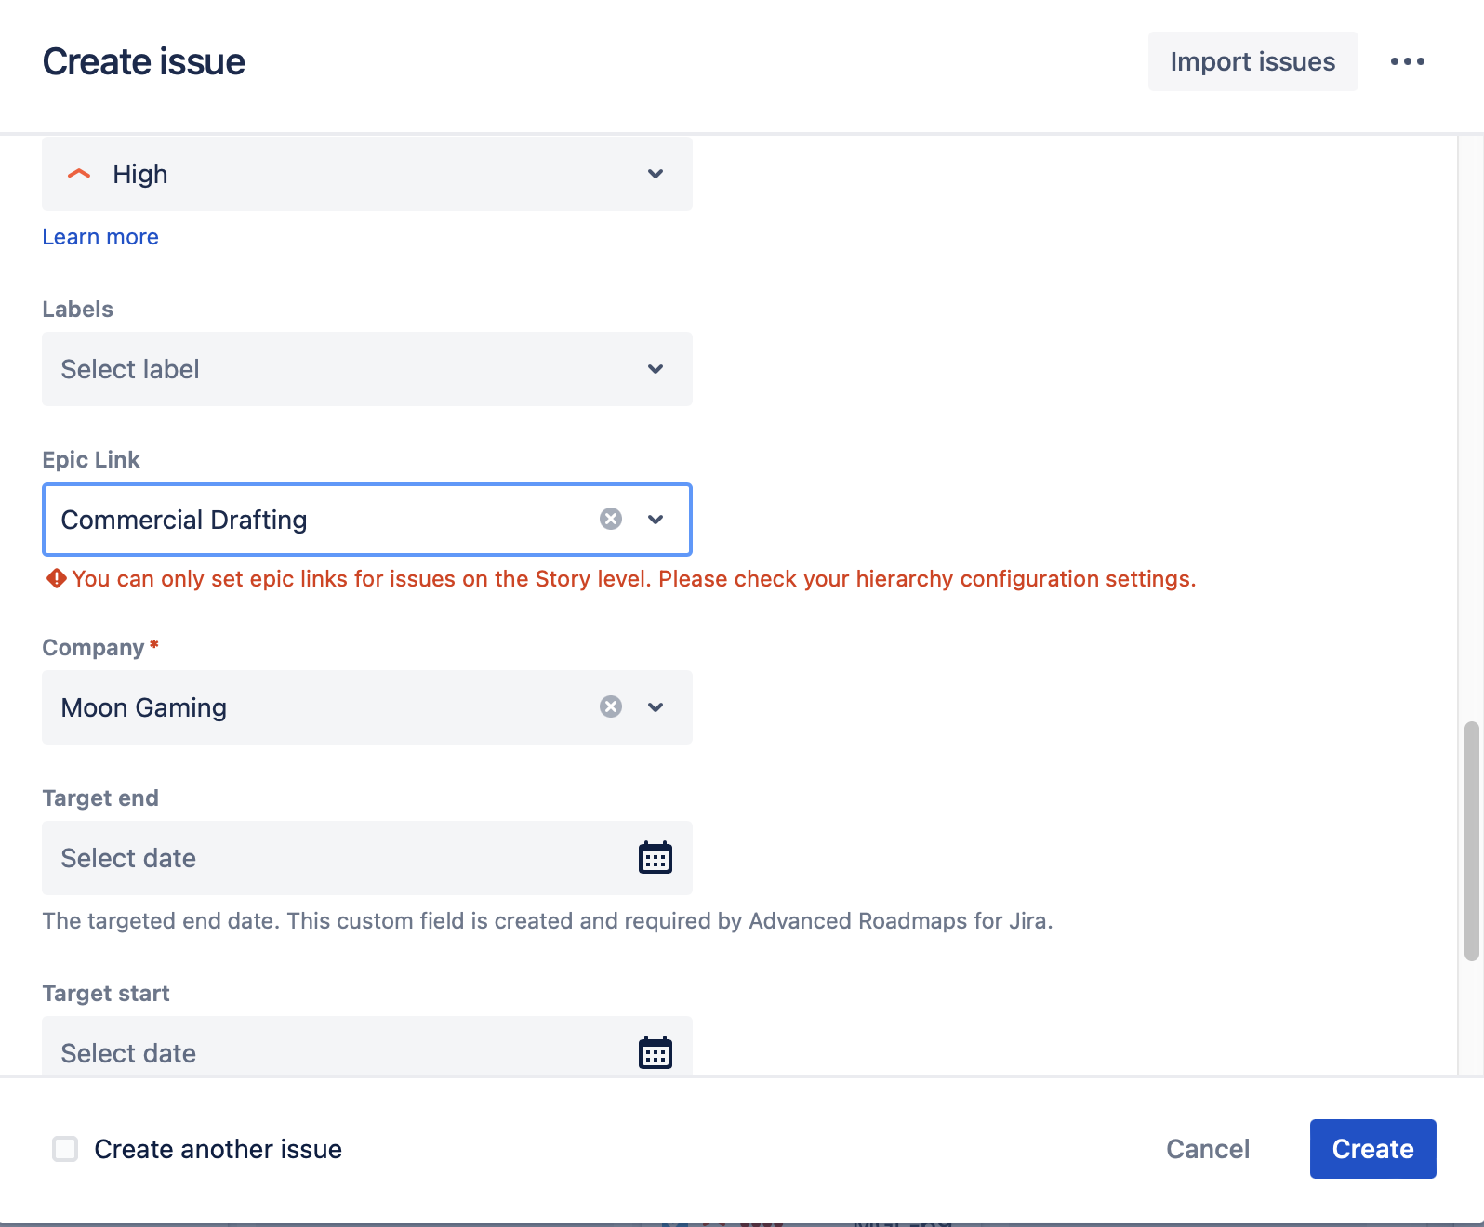Tick the Create another issue checkbox

pos(65,1149)
